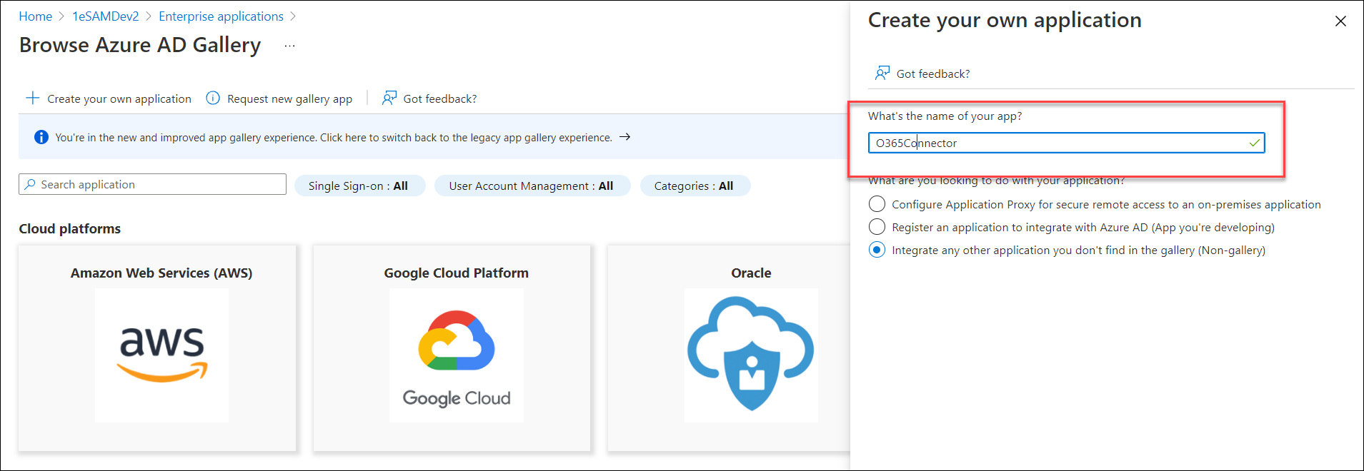
Task: Click the blue info icon in the banner
Action: 41,137
